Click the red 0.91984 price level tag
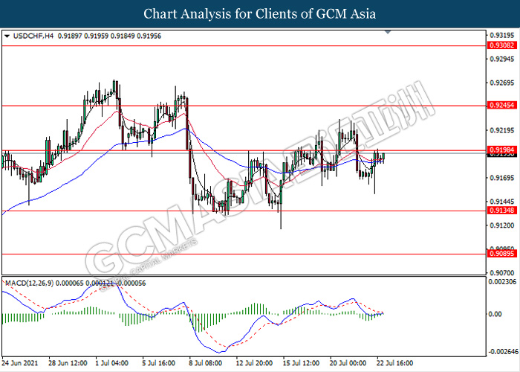 coord(500,150)
